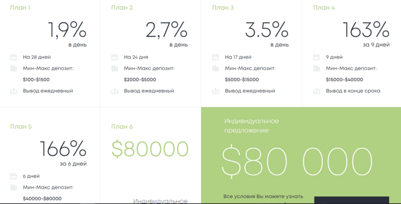
Task: Click the План 5 heading
Action: [21, 127]
